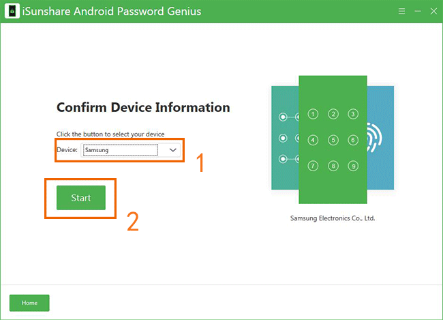This screenshot has height=320, width=443.
Task: Click the circled number 1 on keypad
Action: coord(313,114)
